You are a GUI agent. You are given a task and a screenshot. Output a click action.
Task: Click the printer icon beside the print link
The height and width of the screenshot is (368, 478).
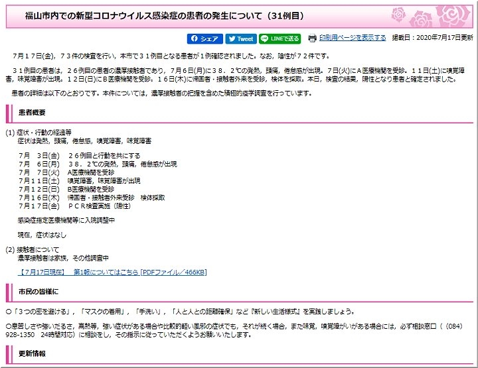click(312, 38)
